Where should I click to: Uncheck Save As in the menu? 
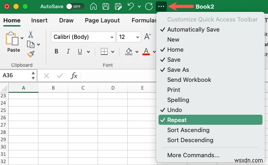210,70
